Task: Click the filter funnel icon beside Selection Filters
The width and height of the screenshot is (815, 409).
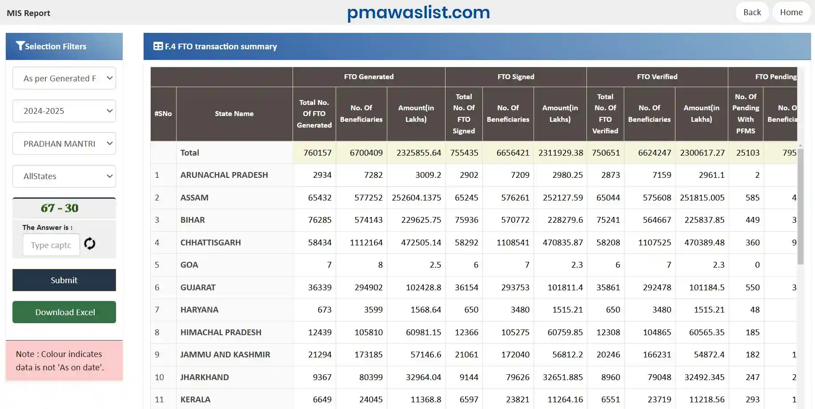Action: tap(20, 45)
